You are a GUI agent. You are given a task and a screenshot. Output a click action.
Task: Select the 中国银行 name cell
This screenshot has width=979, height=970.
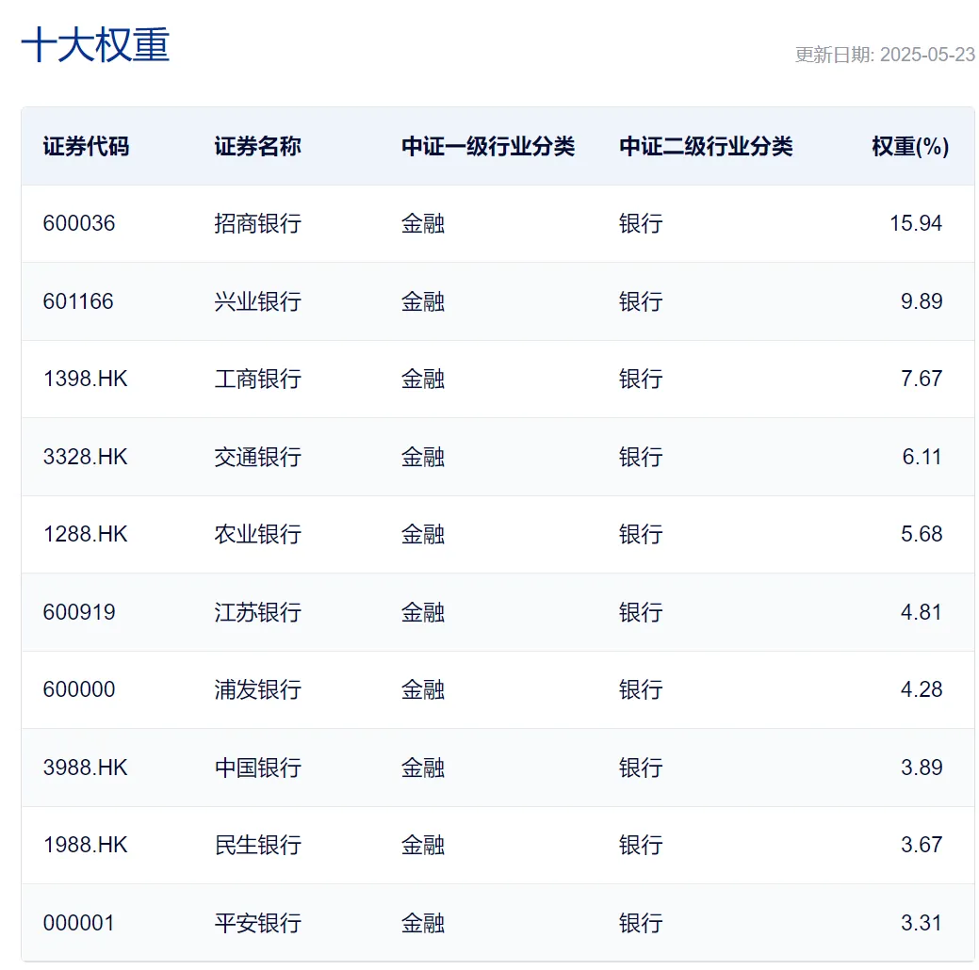coord(258,768)
